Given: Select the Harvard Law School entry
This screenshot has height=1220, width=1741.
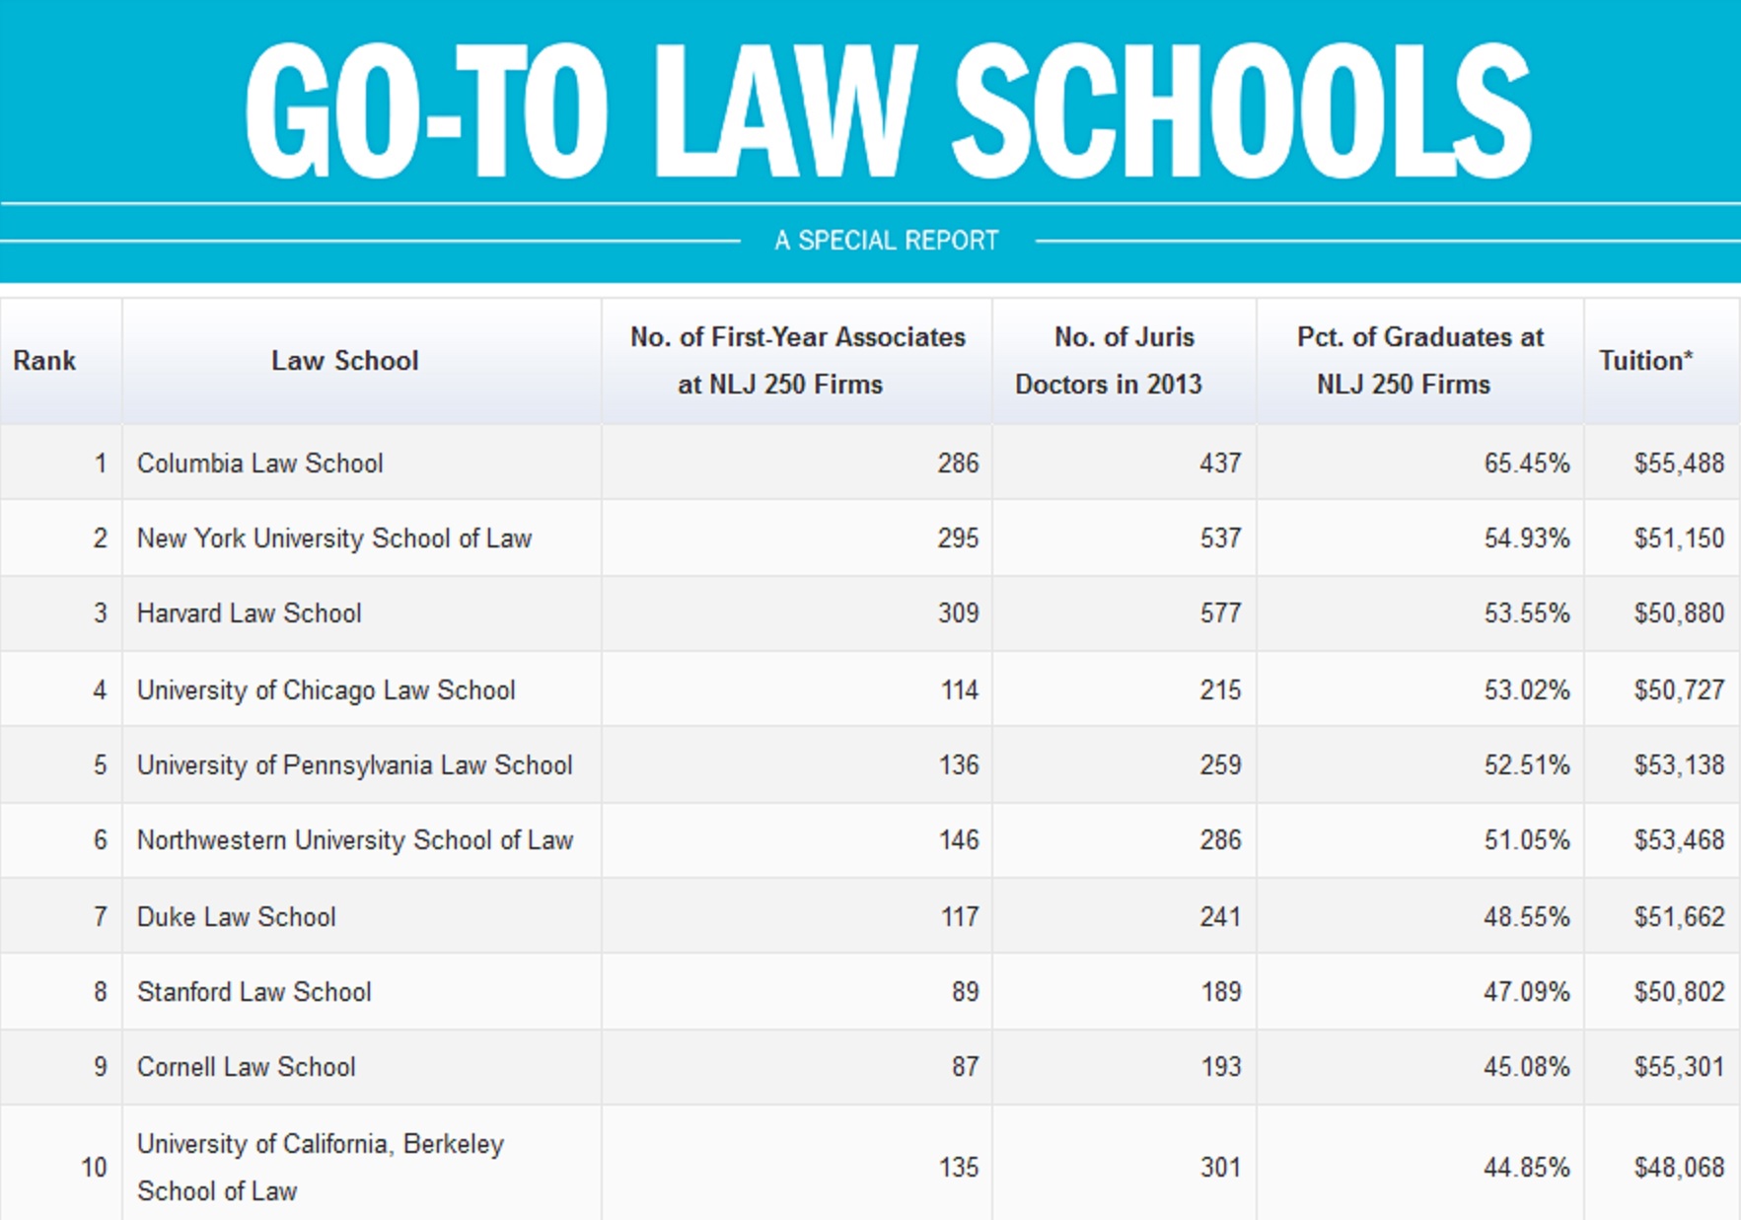Looking at the screenshot, I should pyautogui.click(x=249, y=613).
